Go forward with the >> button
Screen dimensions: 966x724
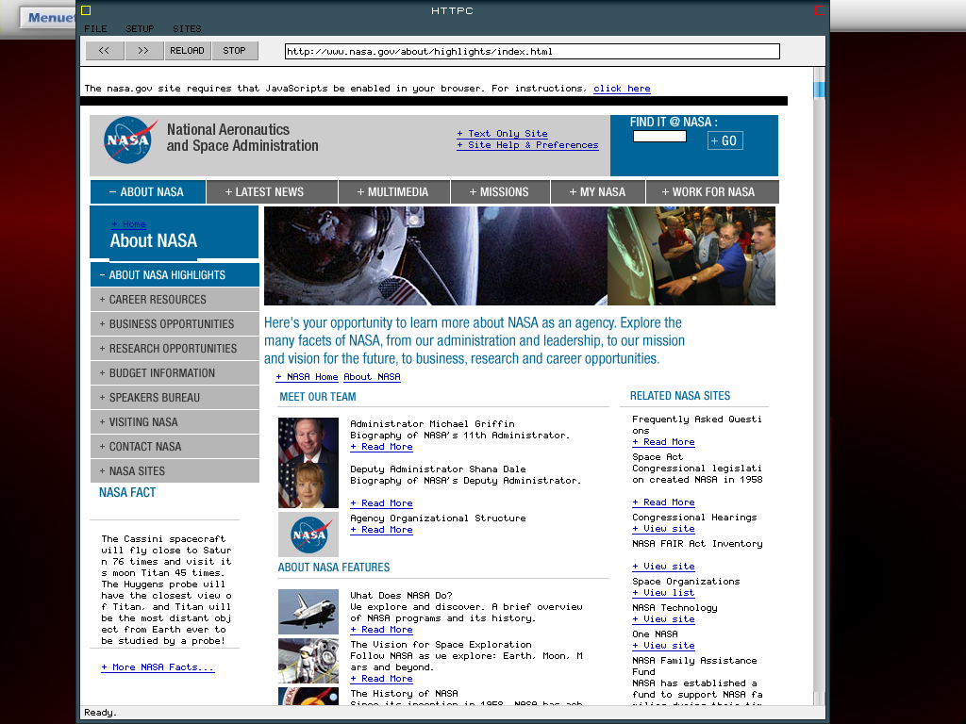[143, 51]
